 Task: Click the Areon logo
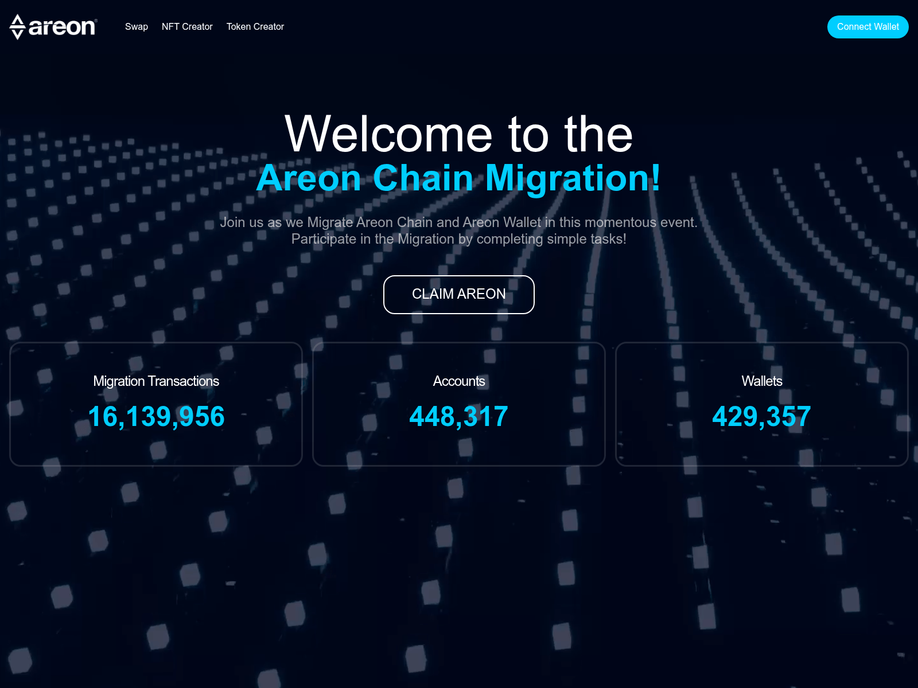(x=53, y=27)
